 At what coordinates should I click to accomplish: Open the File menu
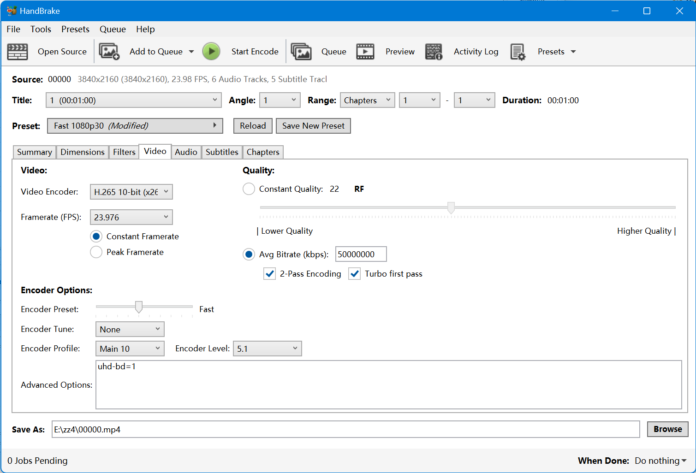13,29
